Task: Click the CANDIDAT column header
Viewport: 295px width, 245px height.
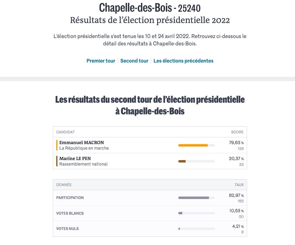Action: (x=65, y=132)
